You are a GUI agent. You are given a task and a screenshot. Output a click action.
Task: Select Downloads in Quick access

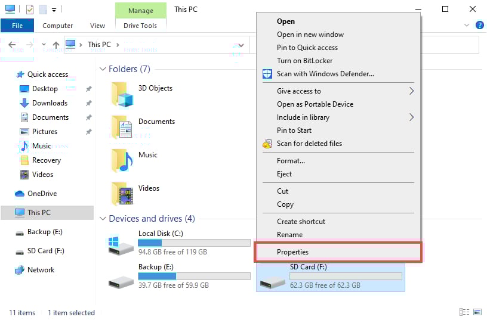click(49, 103)
